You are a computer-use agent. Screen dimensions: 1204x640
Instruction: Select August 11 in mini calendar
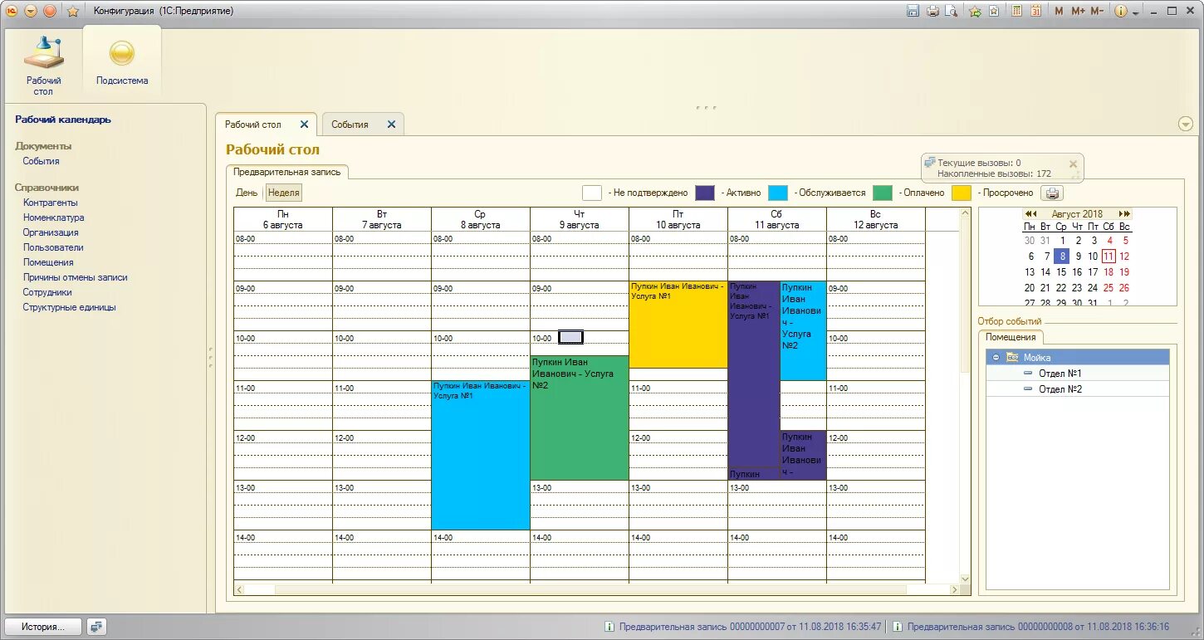coord(1109,256)
